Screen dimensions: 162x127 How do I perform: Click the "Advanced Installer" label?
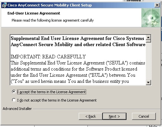tap(17, 109)
